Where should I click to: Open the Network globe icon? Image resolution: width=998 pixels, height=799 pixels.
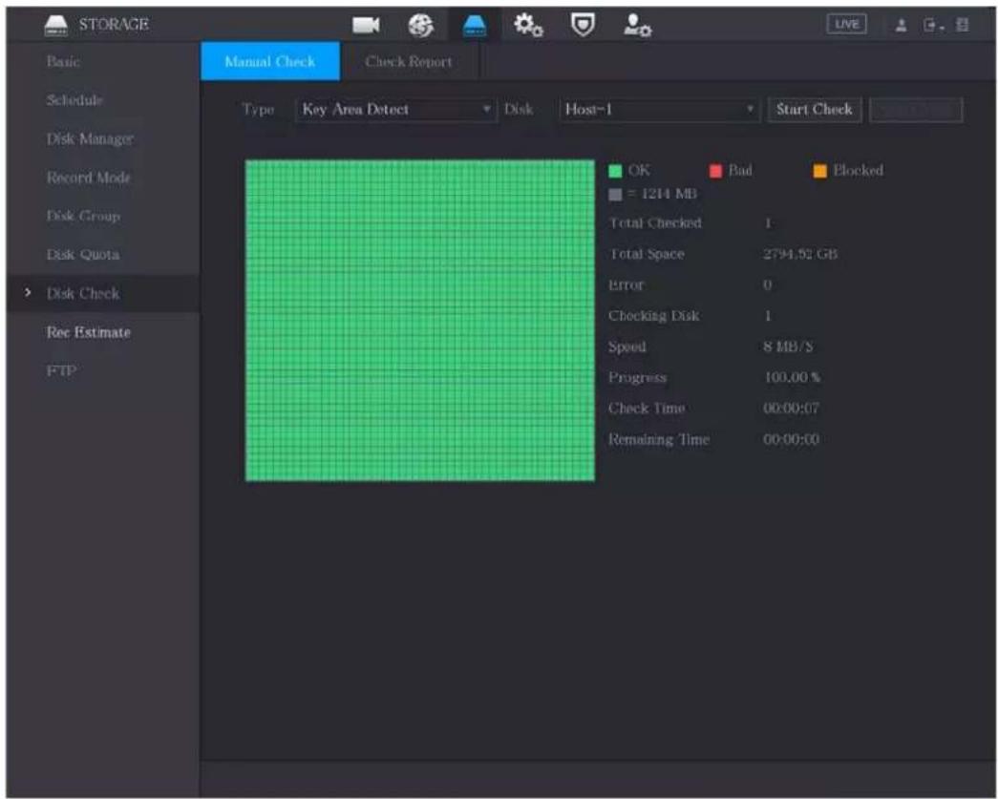click(x=420, y=25)
